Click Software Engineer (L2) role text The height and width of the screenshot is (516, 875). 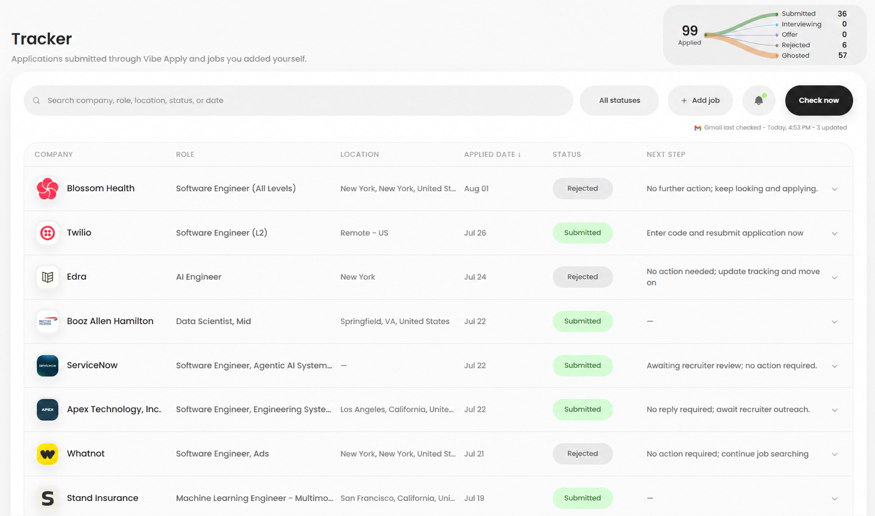[221, 233]
